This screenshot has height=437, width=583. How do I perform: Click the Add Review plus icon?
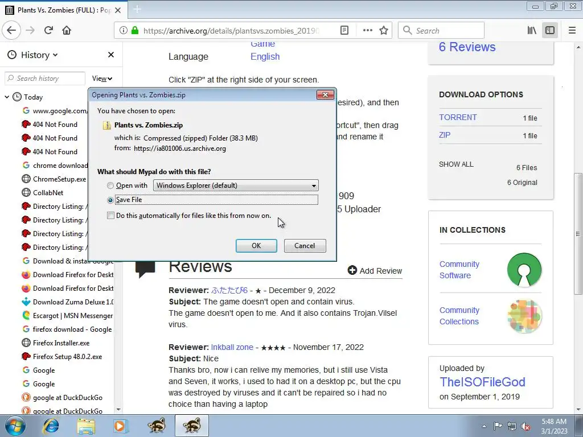click(x=352, y=270)
